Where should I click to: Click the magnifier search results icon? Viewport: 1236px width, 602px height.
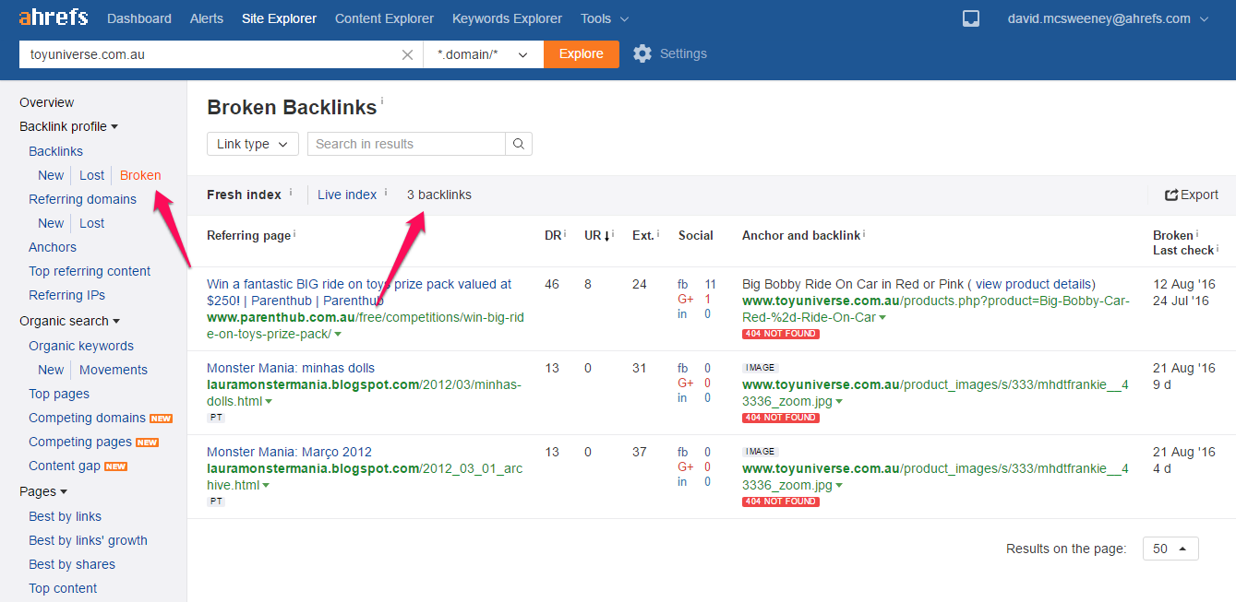(x=519, y=144)
